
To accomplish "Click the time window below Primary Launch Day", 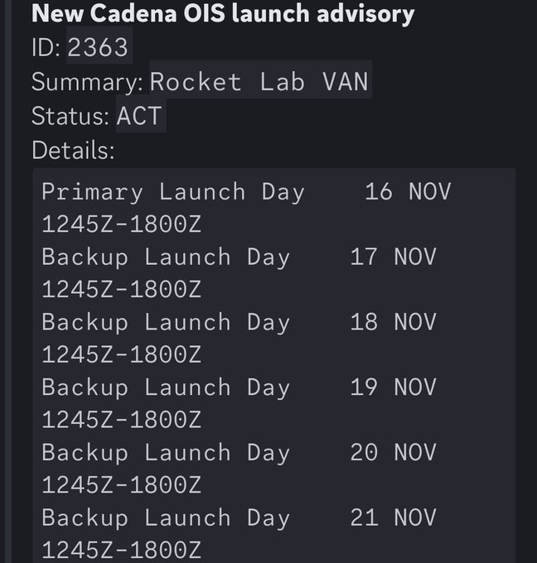I will (x=121, y=224).
